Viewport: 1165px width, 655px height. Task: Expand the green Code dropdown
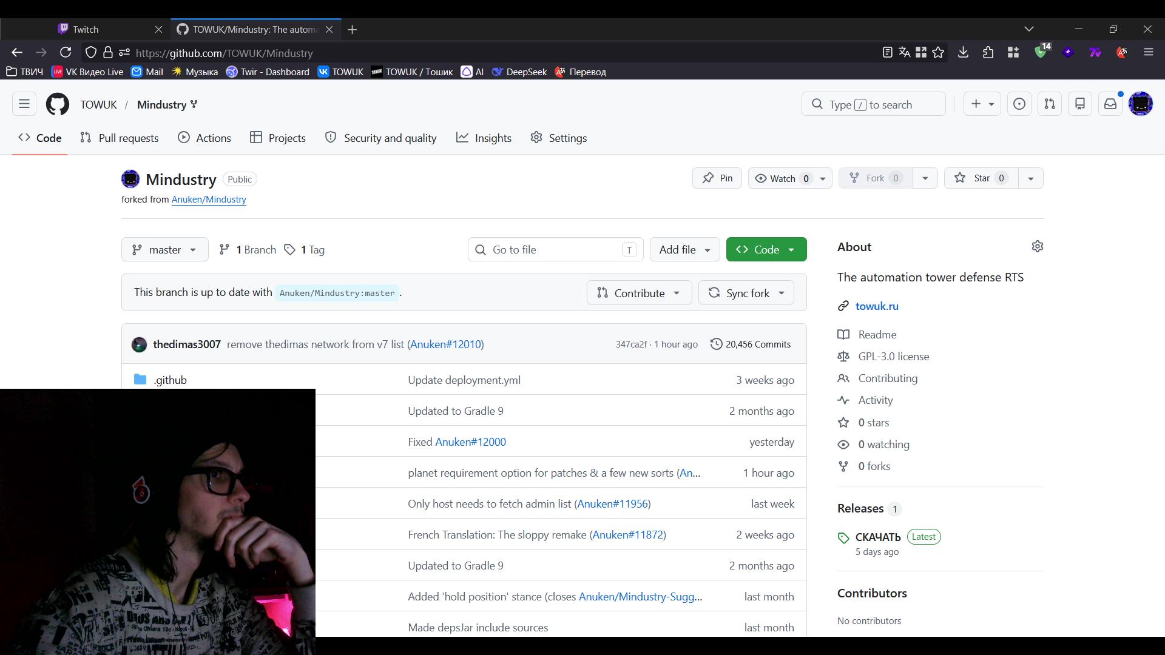coord(766,250)
